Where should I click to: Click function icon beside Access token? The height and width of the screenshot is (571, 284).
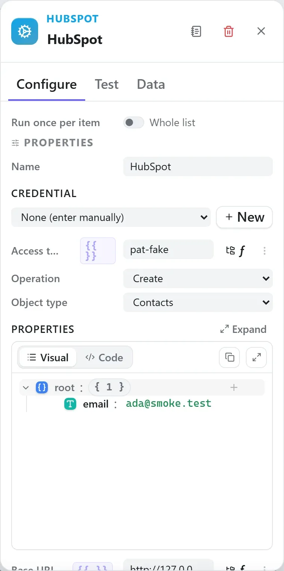pos(242,251)
